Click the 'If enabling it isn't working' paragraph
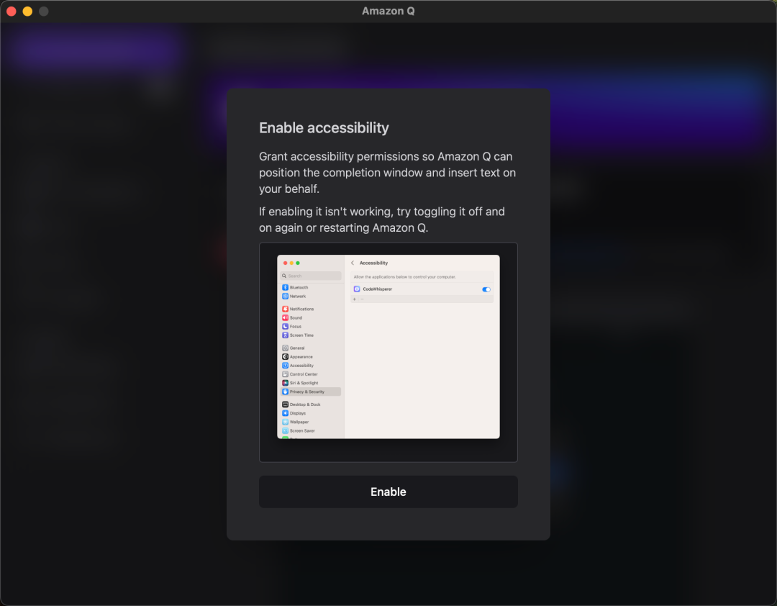 point(382,220)
